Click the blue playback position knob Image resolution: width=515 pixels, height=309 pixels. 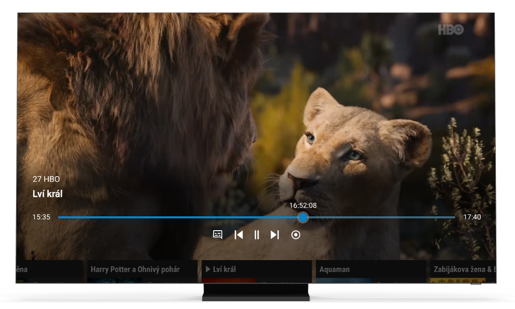tap(303, 217)
